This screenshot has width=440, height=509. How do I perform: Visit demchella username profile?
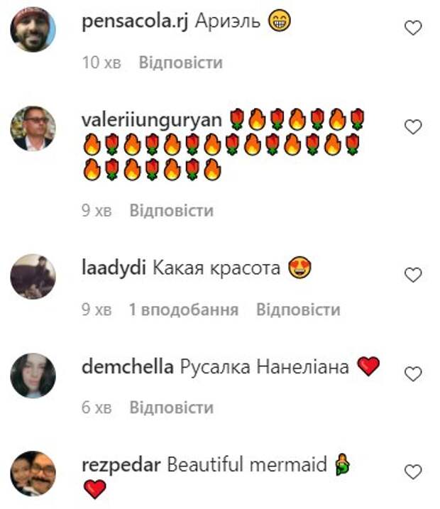[x=128, y=367]
